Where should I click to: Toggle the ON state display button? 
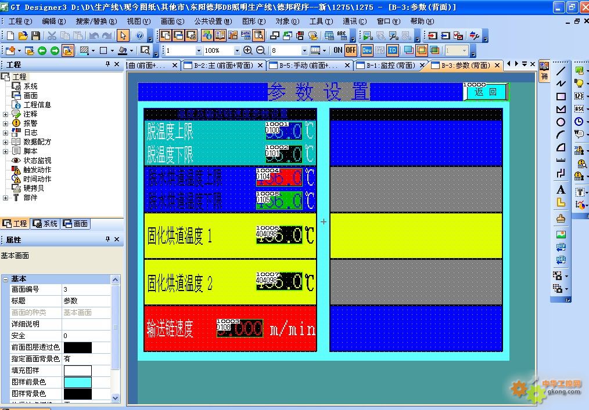(338, 50)
